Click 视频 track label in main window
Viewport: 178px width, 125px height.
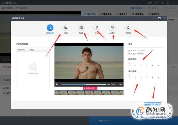(7, 80)
